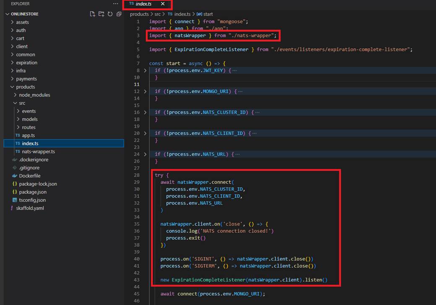The height and width of the screenshot is (305, 436).
Task: Click the New Folder icon in Explorer
Action: 101,14
